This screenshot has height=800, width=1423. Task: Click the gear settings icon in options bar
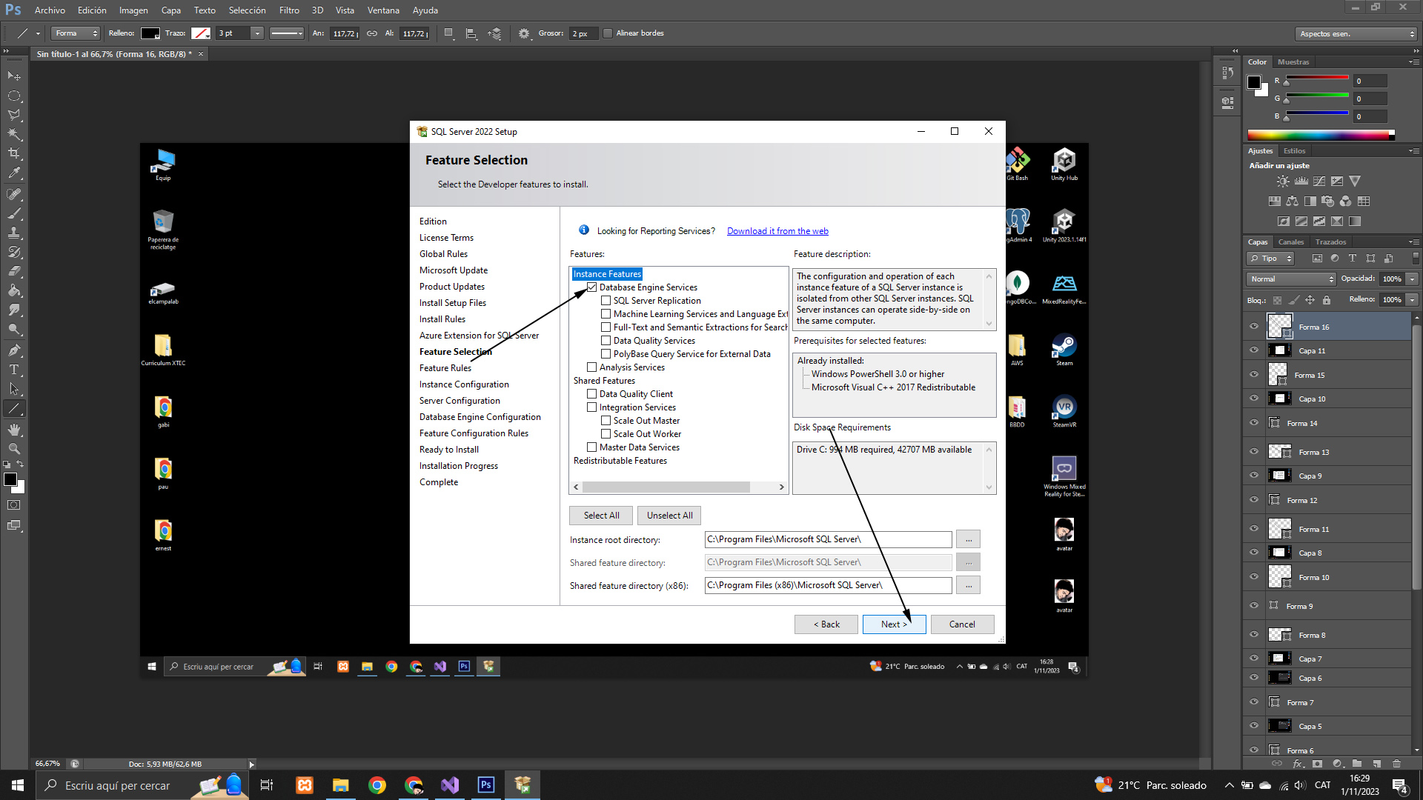pyautogui.click(x=524, y=33)
